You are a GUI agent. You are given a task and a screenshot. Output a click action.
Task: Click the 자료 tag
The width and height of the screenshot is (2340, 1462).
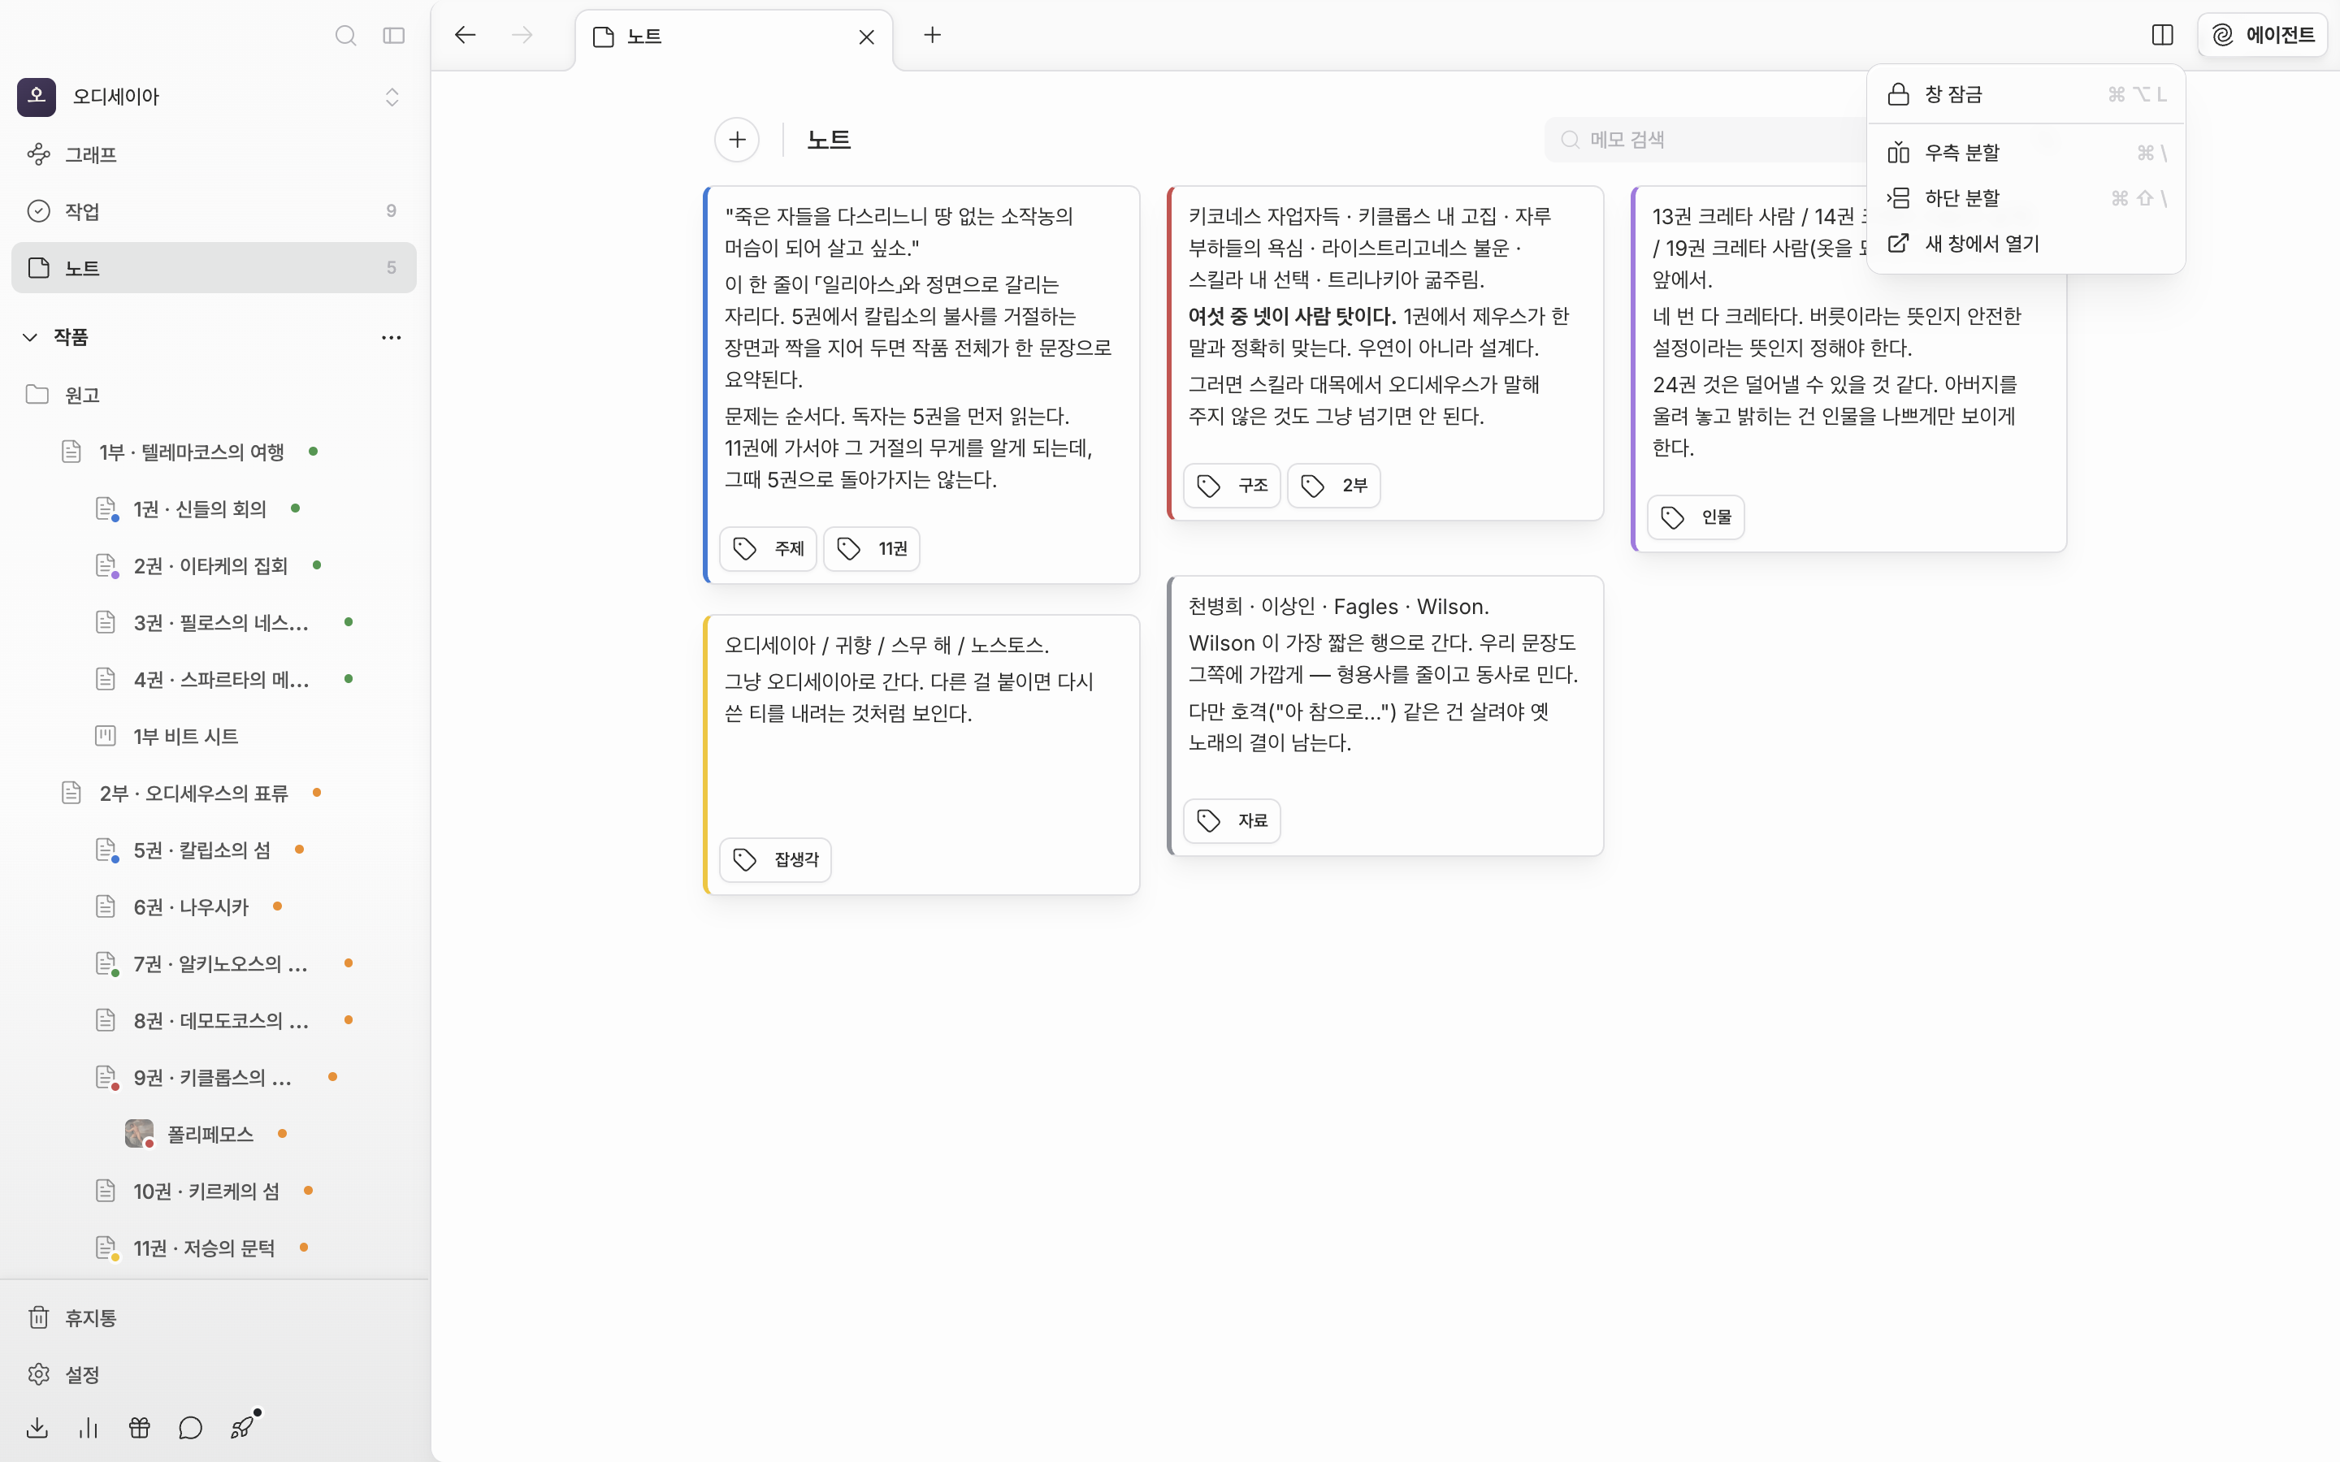[1232, 821]
